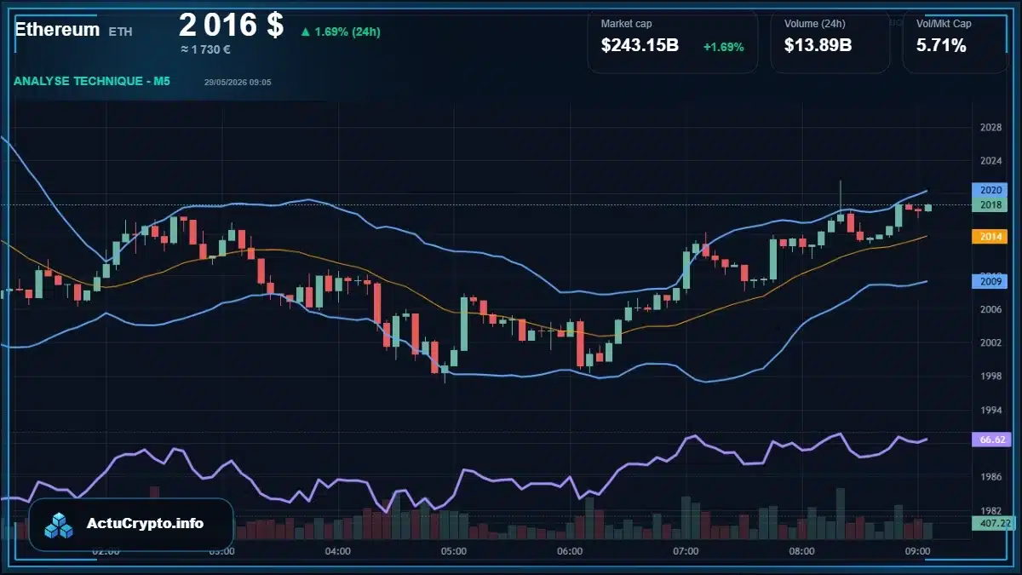Open the ActuCrypto.info link text
Image resolution: width=1022 pixels, height=575 pixels.
pos(146,523)
